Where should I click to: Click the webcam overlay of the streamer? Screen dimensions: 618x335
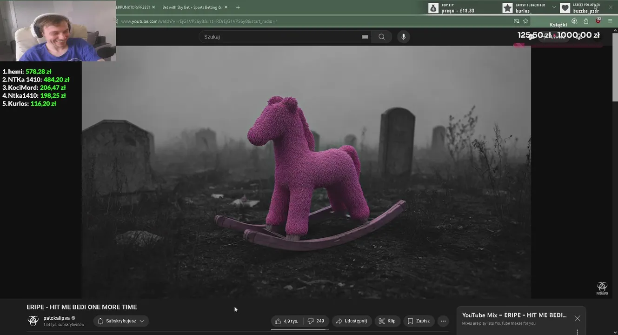click(x=58, y=30)
